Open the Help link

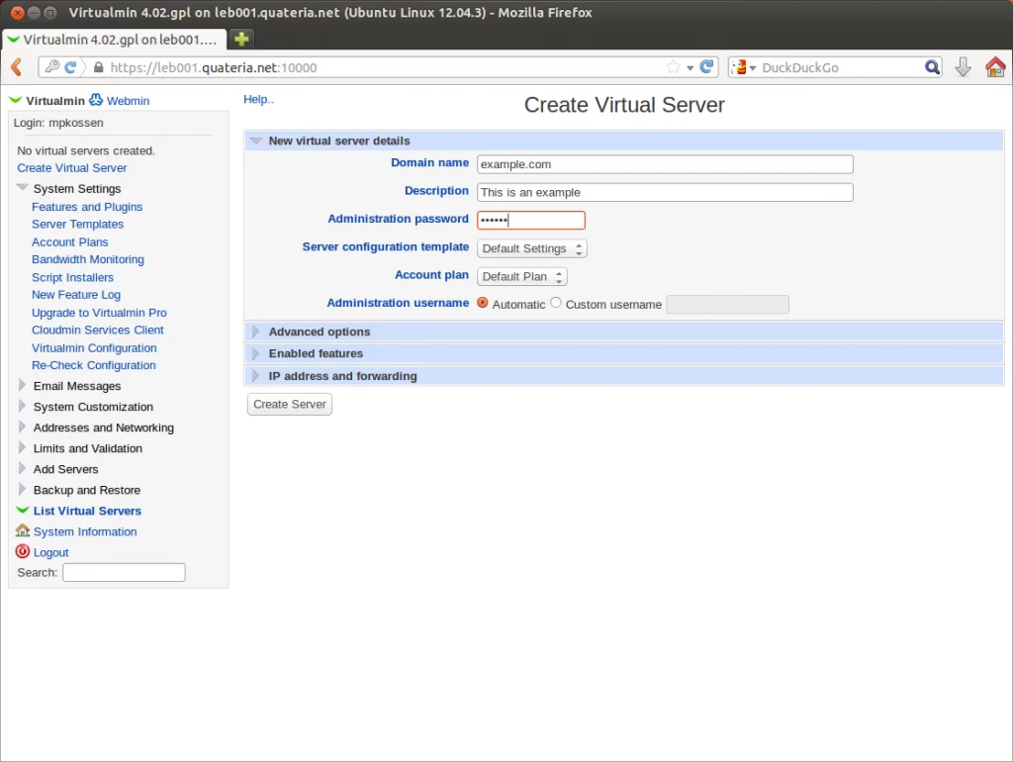[x=258, y=100]
